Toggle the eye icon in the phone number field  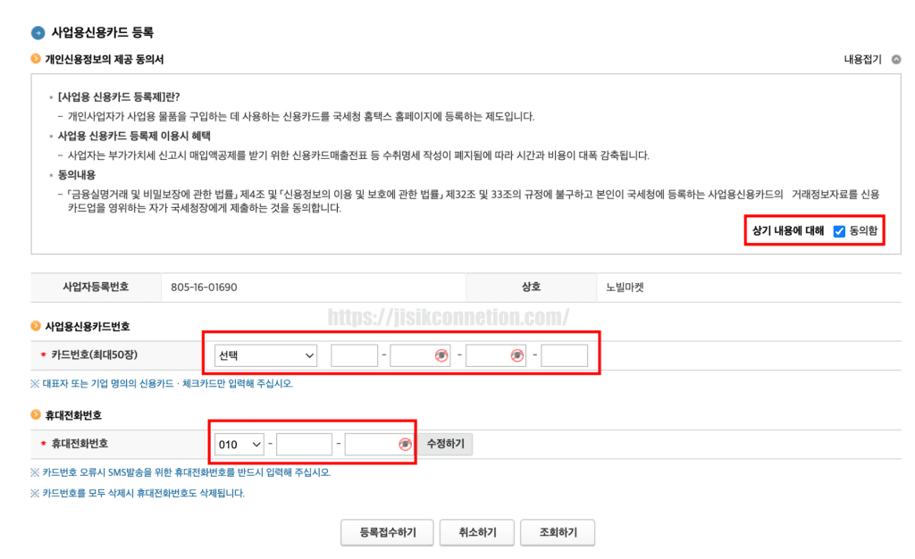[x=405, y=445]
